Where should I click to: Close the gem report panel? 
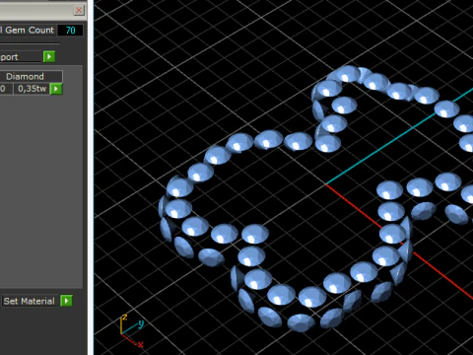coord(79,10)
